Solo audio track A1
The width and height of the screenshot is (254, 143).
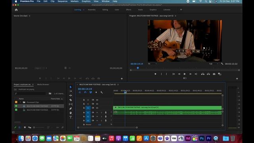102,112
